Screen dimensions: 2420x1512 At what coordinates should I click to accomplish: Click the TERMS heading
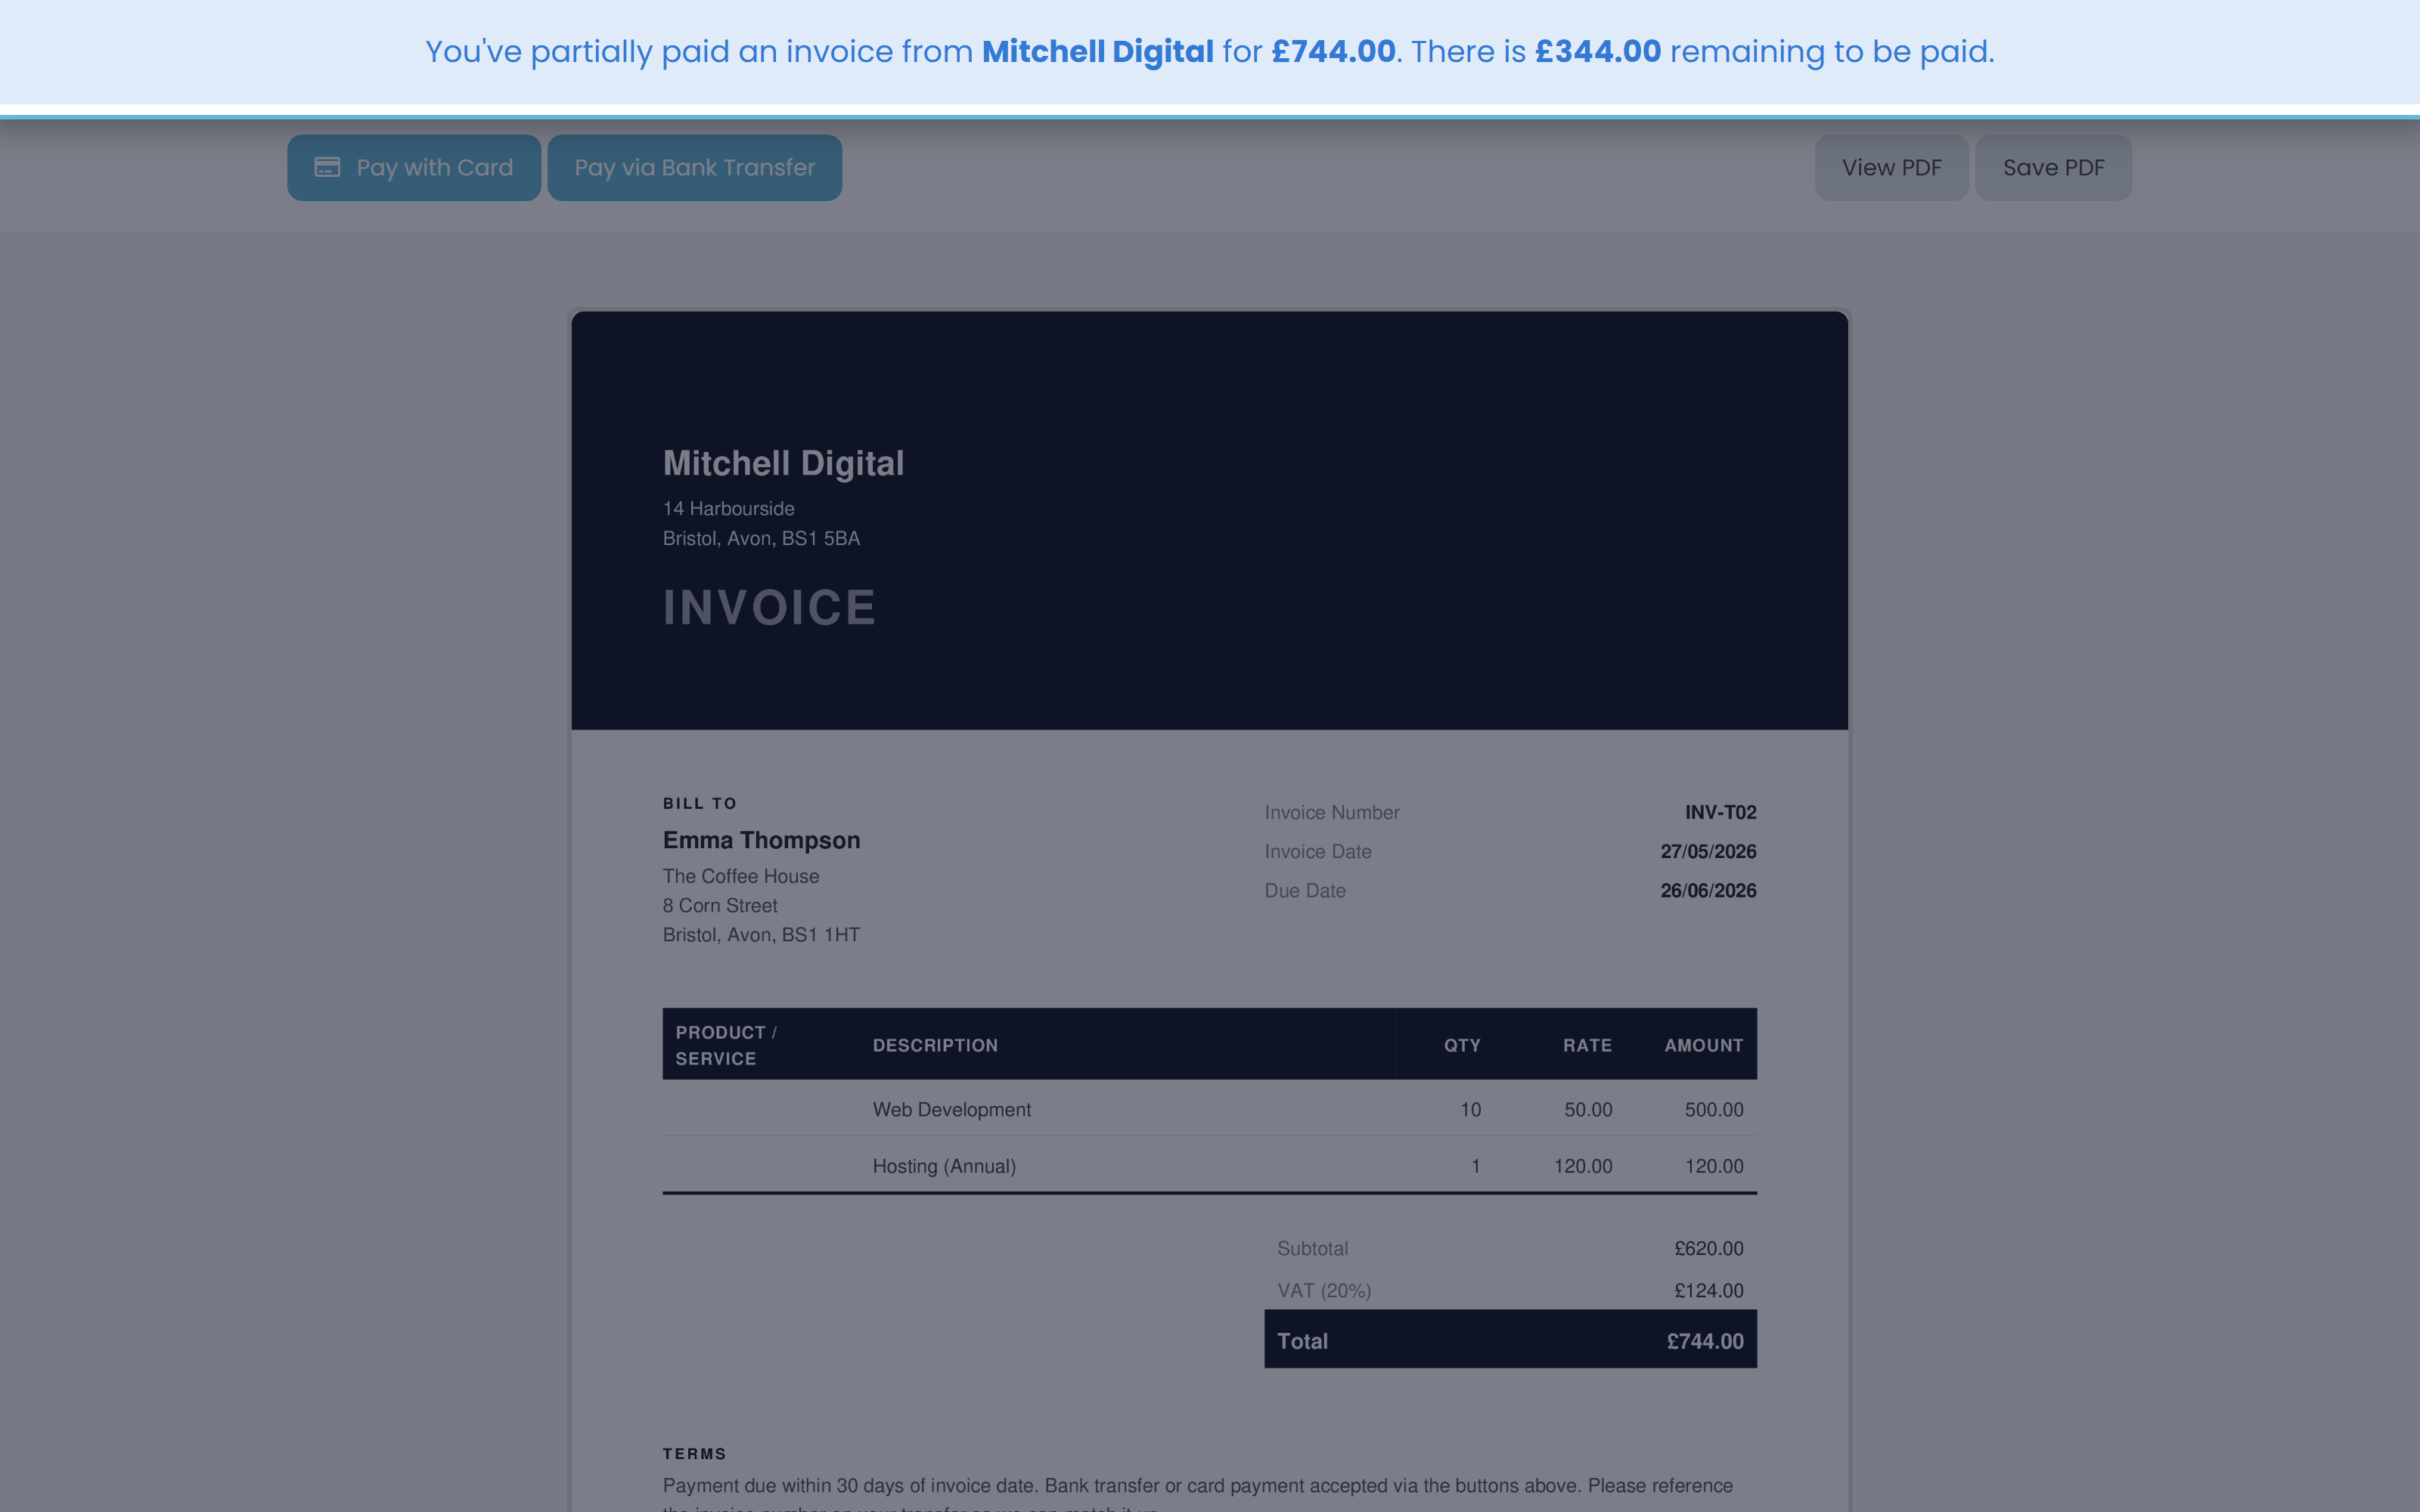coord(694,1454)
